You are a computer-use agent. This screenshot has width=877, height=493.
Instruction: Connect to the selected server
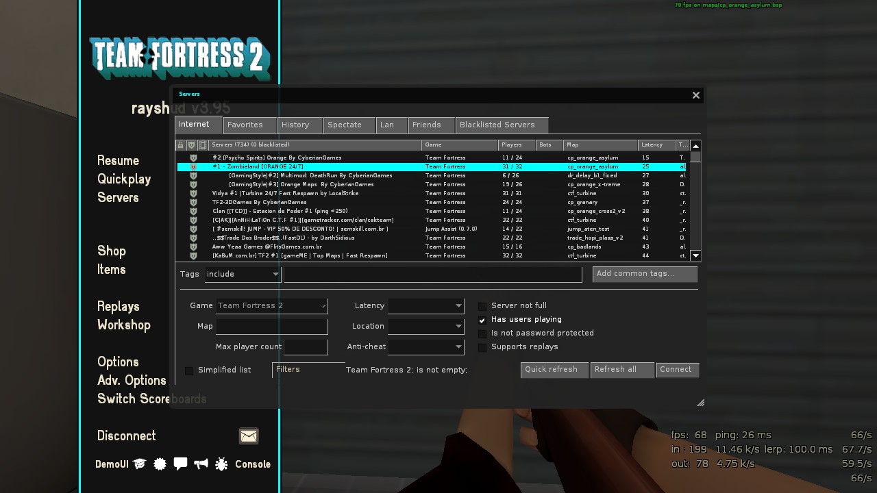[678, 370]
